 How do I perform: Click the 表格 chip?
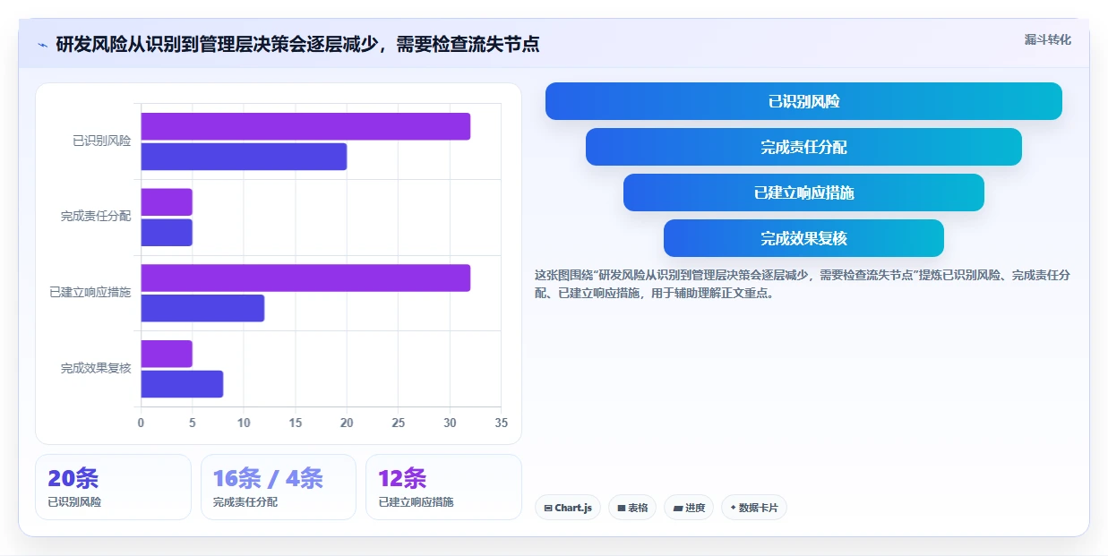(632, 508)
